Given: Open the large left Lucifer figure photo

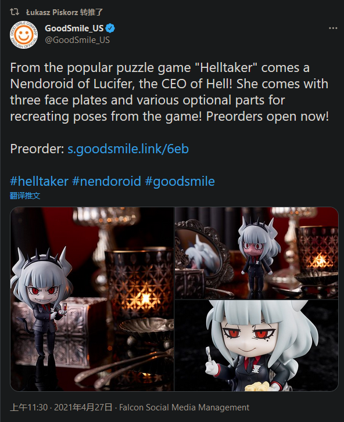Looking at the screenshot, I should tap(92, 299).
